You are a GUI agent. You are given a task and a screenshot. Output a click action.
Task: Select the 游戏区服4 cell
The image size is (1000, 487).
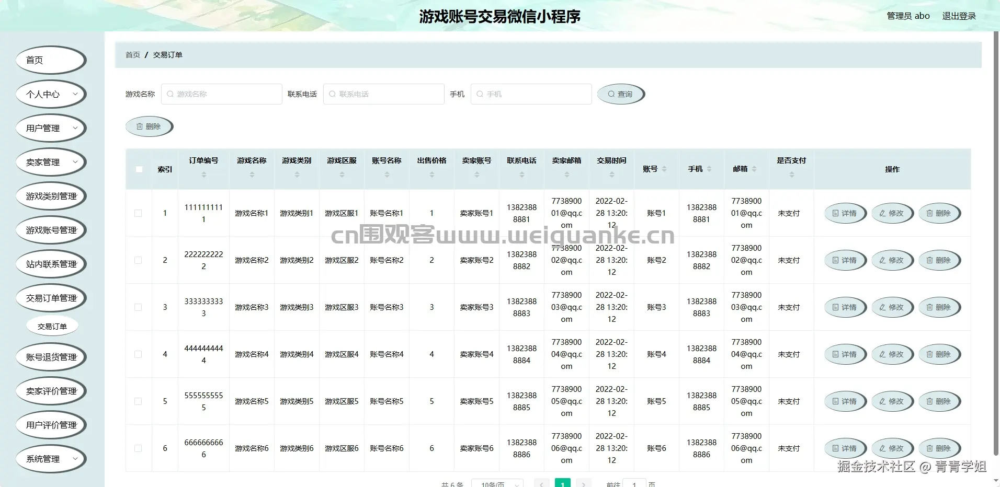[342, 354]
